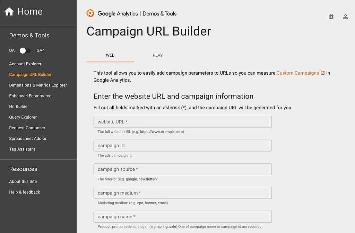Open the bug report icon
This screenshot has height=233, width=355.
pos(331,17)
